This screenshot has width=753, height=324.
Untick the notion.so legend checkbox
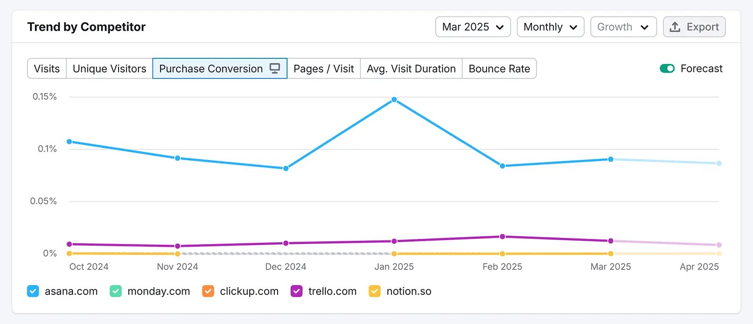[375, 292]
